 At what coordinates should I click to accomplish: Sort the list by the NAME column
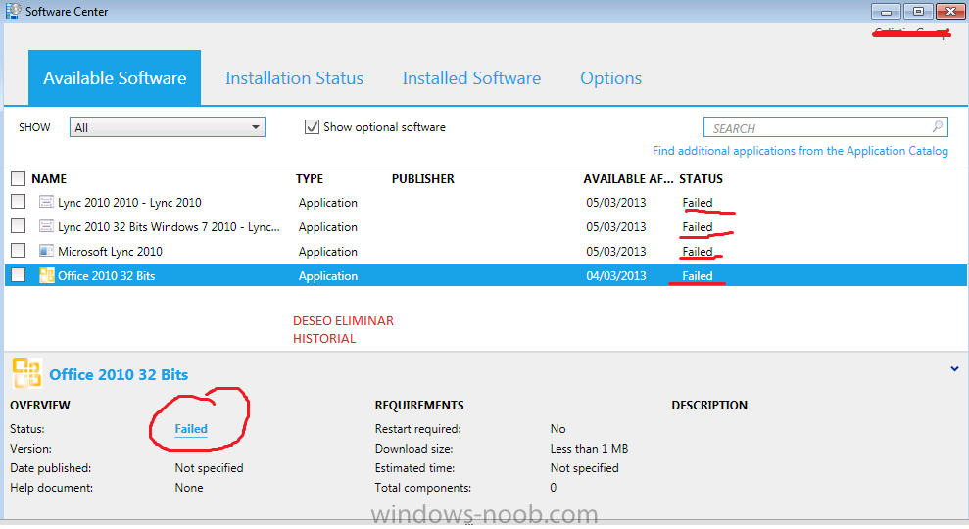49,179
